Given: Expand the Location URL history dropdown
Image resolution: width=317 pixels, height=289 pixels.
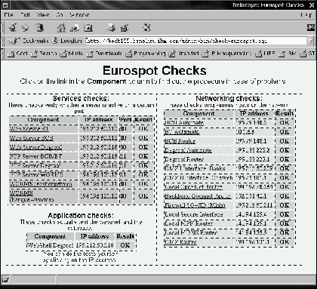Looking at the screenshot, I should (x=310, y=41).
